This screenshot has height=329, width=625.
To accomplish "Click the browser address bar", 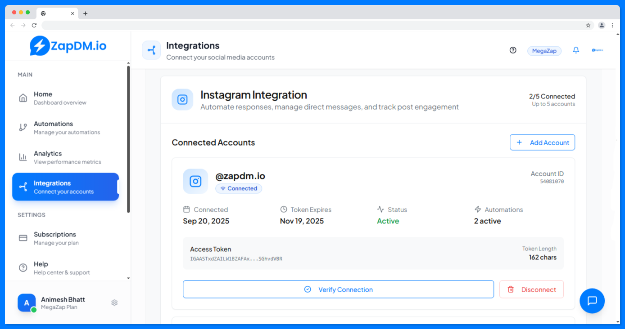I will pos(317,25).
